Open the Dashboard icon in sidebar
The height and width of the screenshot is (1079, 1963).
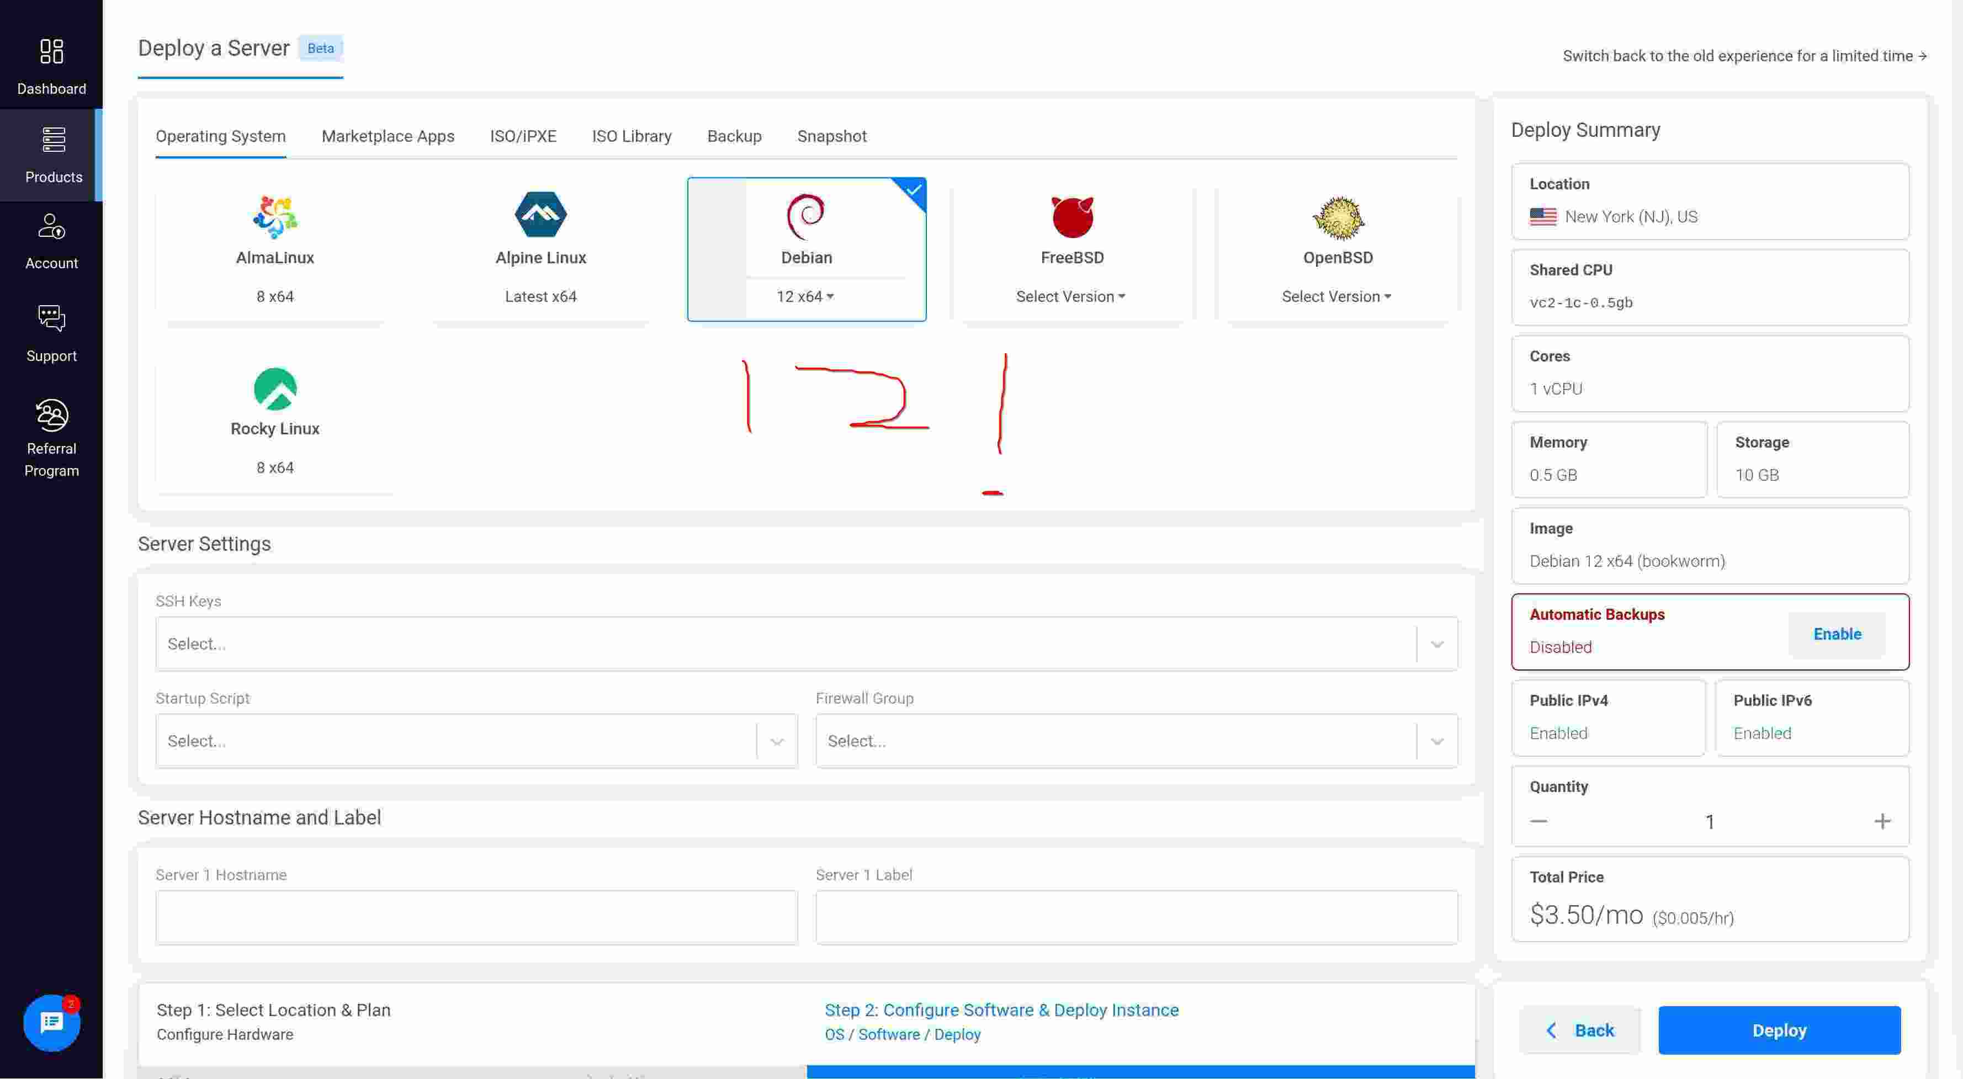52,51
